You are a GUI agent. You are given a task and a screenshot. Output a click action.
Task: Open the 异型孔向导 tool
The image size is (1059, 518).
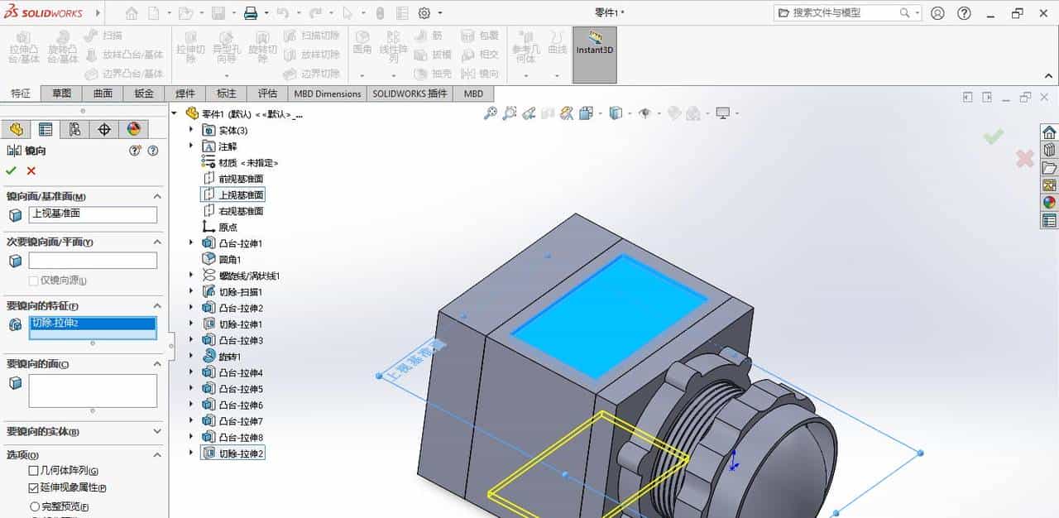[x=226, y=50]
